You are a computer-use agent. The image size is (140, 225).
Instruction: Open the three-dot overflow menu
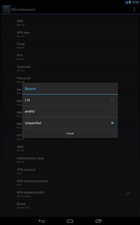pos(134,9)
